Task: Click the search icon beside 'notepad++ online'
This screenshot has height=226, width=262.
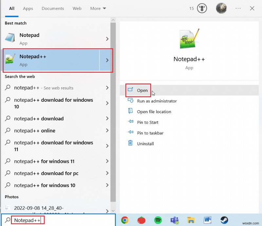Action: coord(8,130)
